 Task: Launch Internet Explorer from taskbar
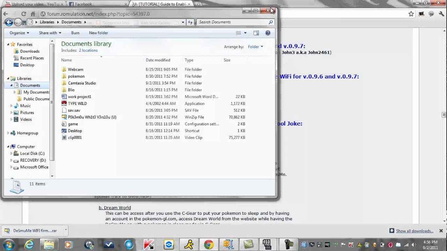pos(29,244)
